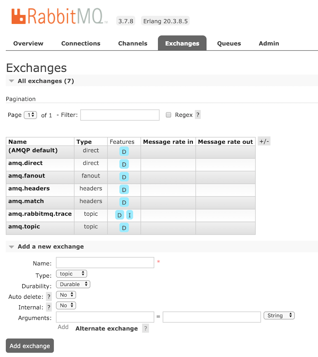Click the Add exchange button
This screenshot has width=318, height=357.
30,346
